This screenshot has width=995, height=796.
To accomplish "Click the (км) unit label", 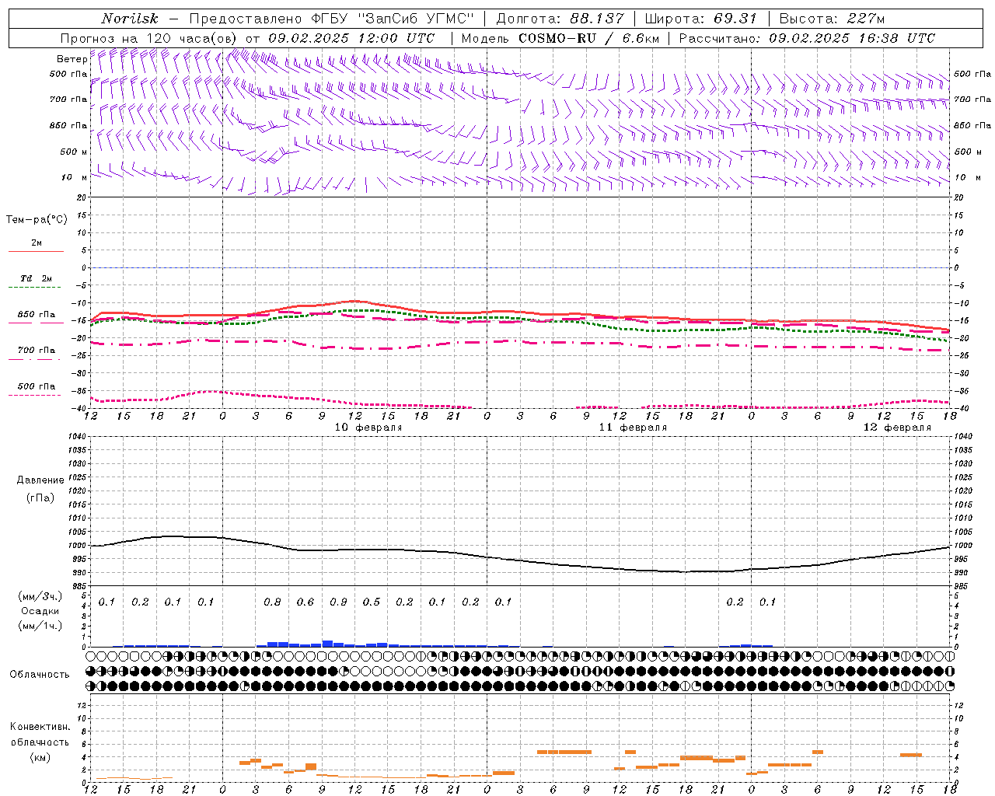I will point(40,757).
